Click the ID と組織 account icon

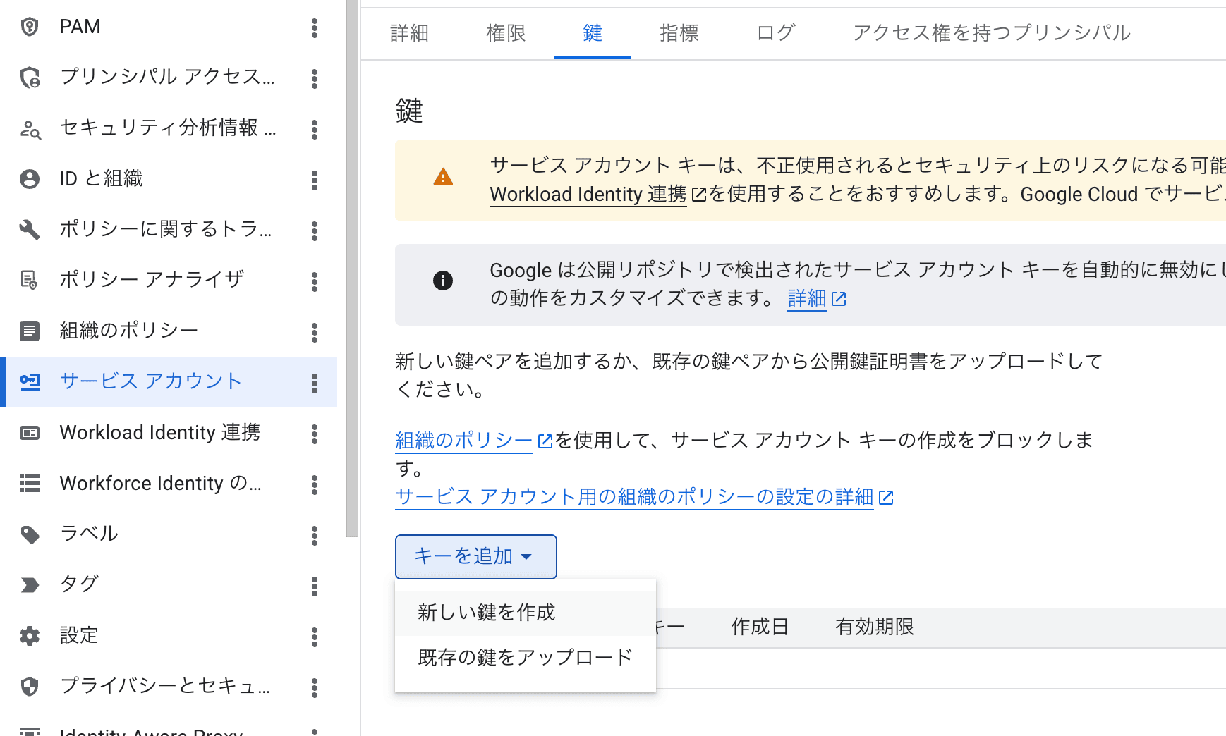click(30, 179)
